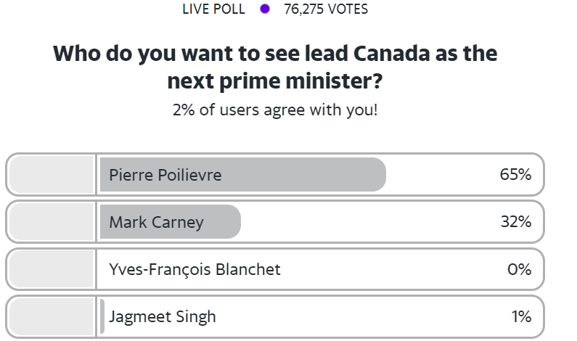This screenshot has width=577, height=341.
Task: Click the '2% of users agree' text
Action: point(275,110)
